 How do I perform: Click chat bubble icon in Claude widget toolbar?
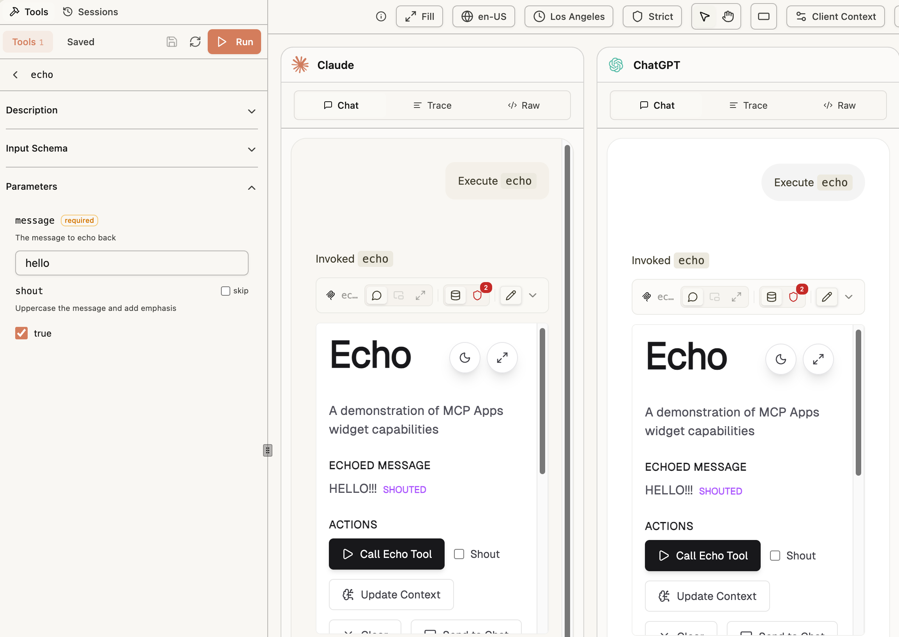[376, 295]
